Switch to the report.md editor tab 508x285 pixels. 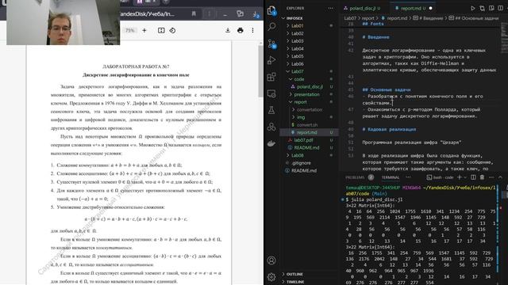pyautogui.click(x=413, y=9)
